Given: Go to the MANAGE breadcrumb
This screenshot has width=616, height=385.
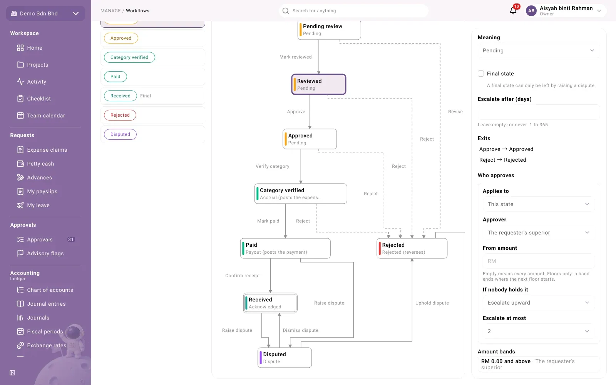Looking at the screenshot, I should point(110,11).
